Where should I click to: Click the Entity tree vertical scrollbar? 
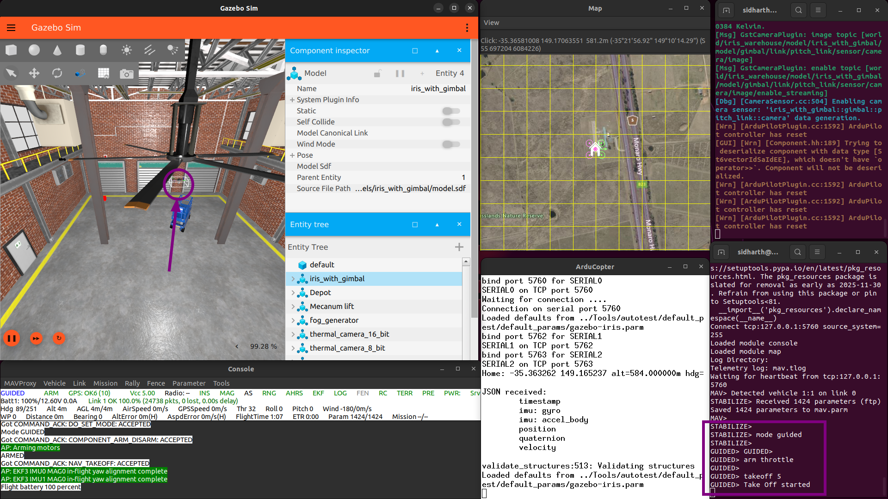click(x=466, y=310)
